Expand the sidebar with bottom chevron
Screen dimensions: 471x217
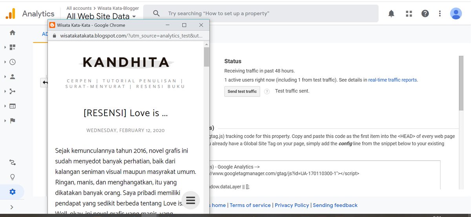12,207
